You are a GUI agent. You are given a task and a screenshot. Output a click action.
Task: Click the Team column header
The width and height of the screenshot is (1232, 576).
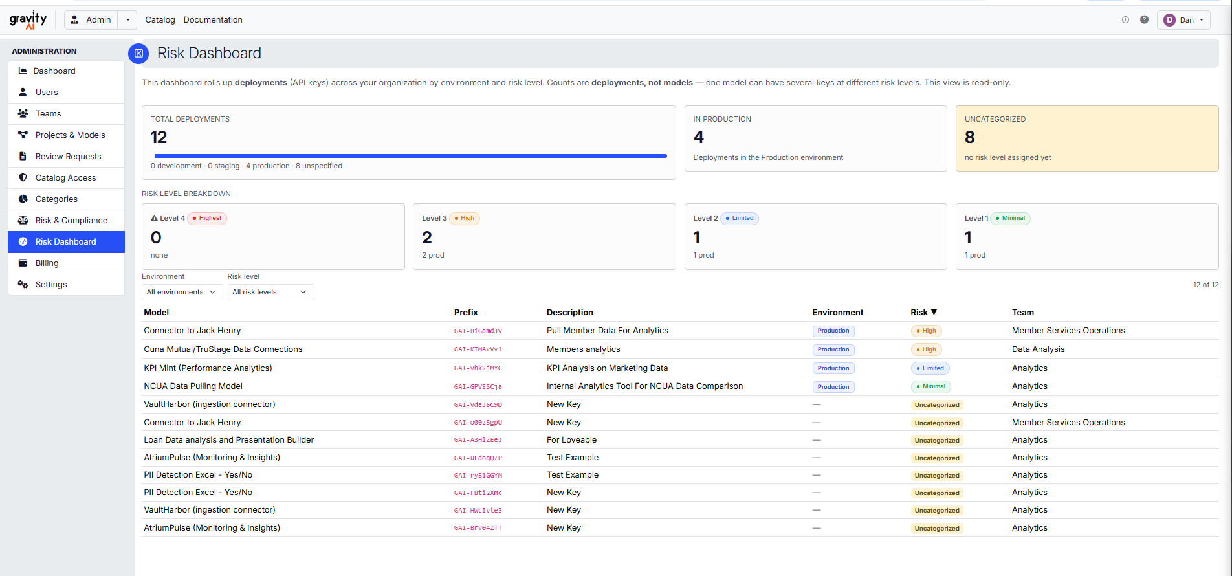[x=1022, y=313]
